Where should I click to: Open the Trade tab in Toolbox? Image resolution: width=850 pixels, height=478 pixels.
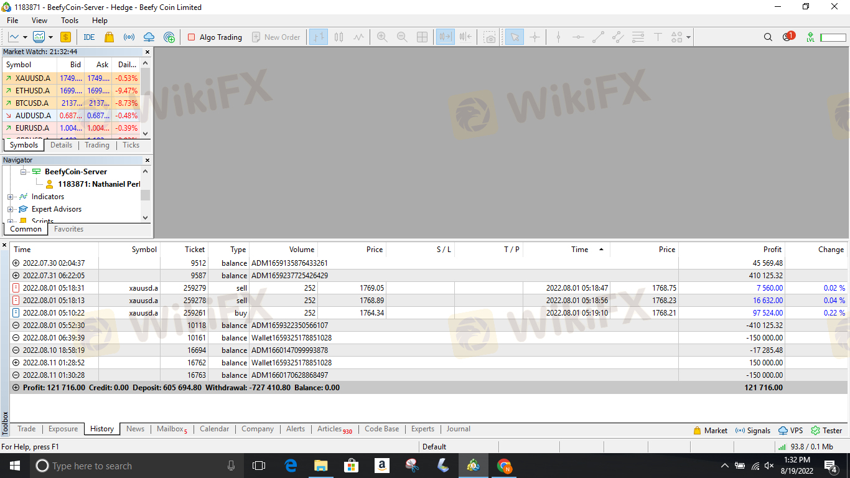26,429
